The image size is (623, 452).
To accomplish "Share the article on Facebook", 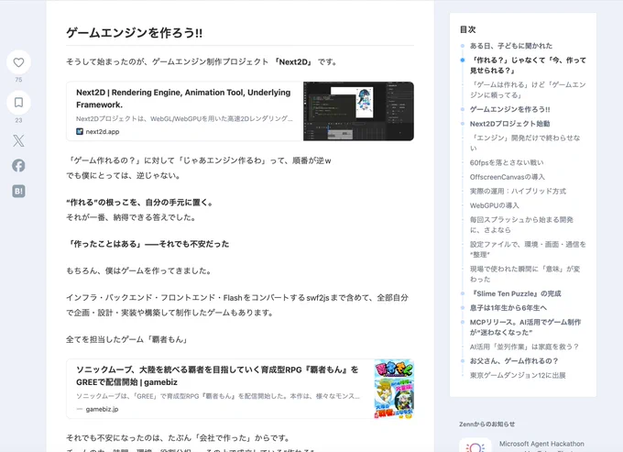I will coord(18,165).
